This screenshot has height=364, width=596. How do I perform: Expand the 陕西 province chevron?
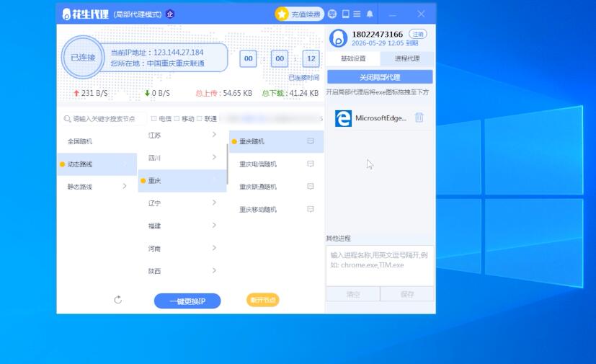(x=214, y=270)
